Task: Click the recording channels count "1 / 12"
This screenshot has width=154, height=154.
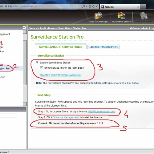Action: [x=100, y=123]
